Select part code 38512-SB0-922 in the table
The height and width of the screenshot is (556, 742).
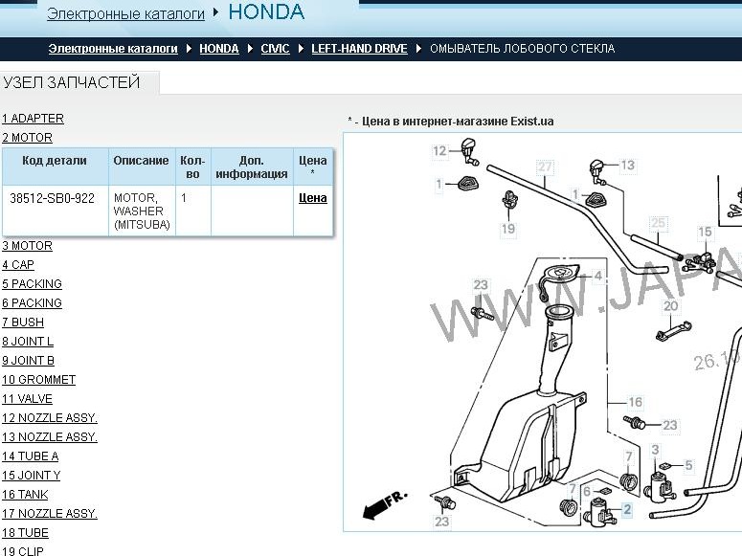point(52,198)
